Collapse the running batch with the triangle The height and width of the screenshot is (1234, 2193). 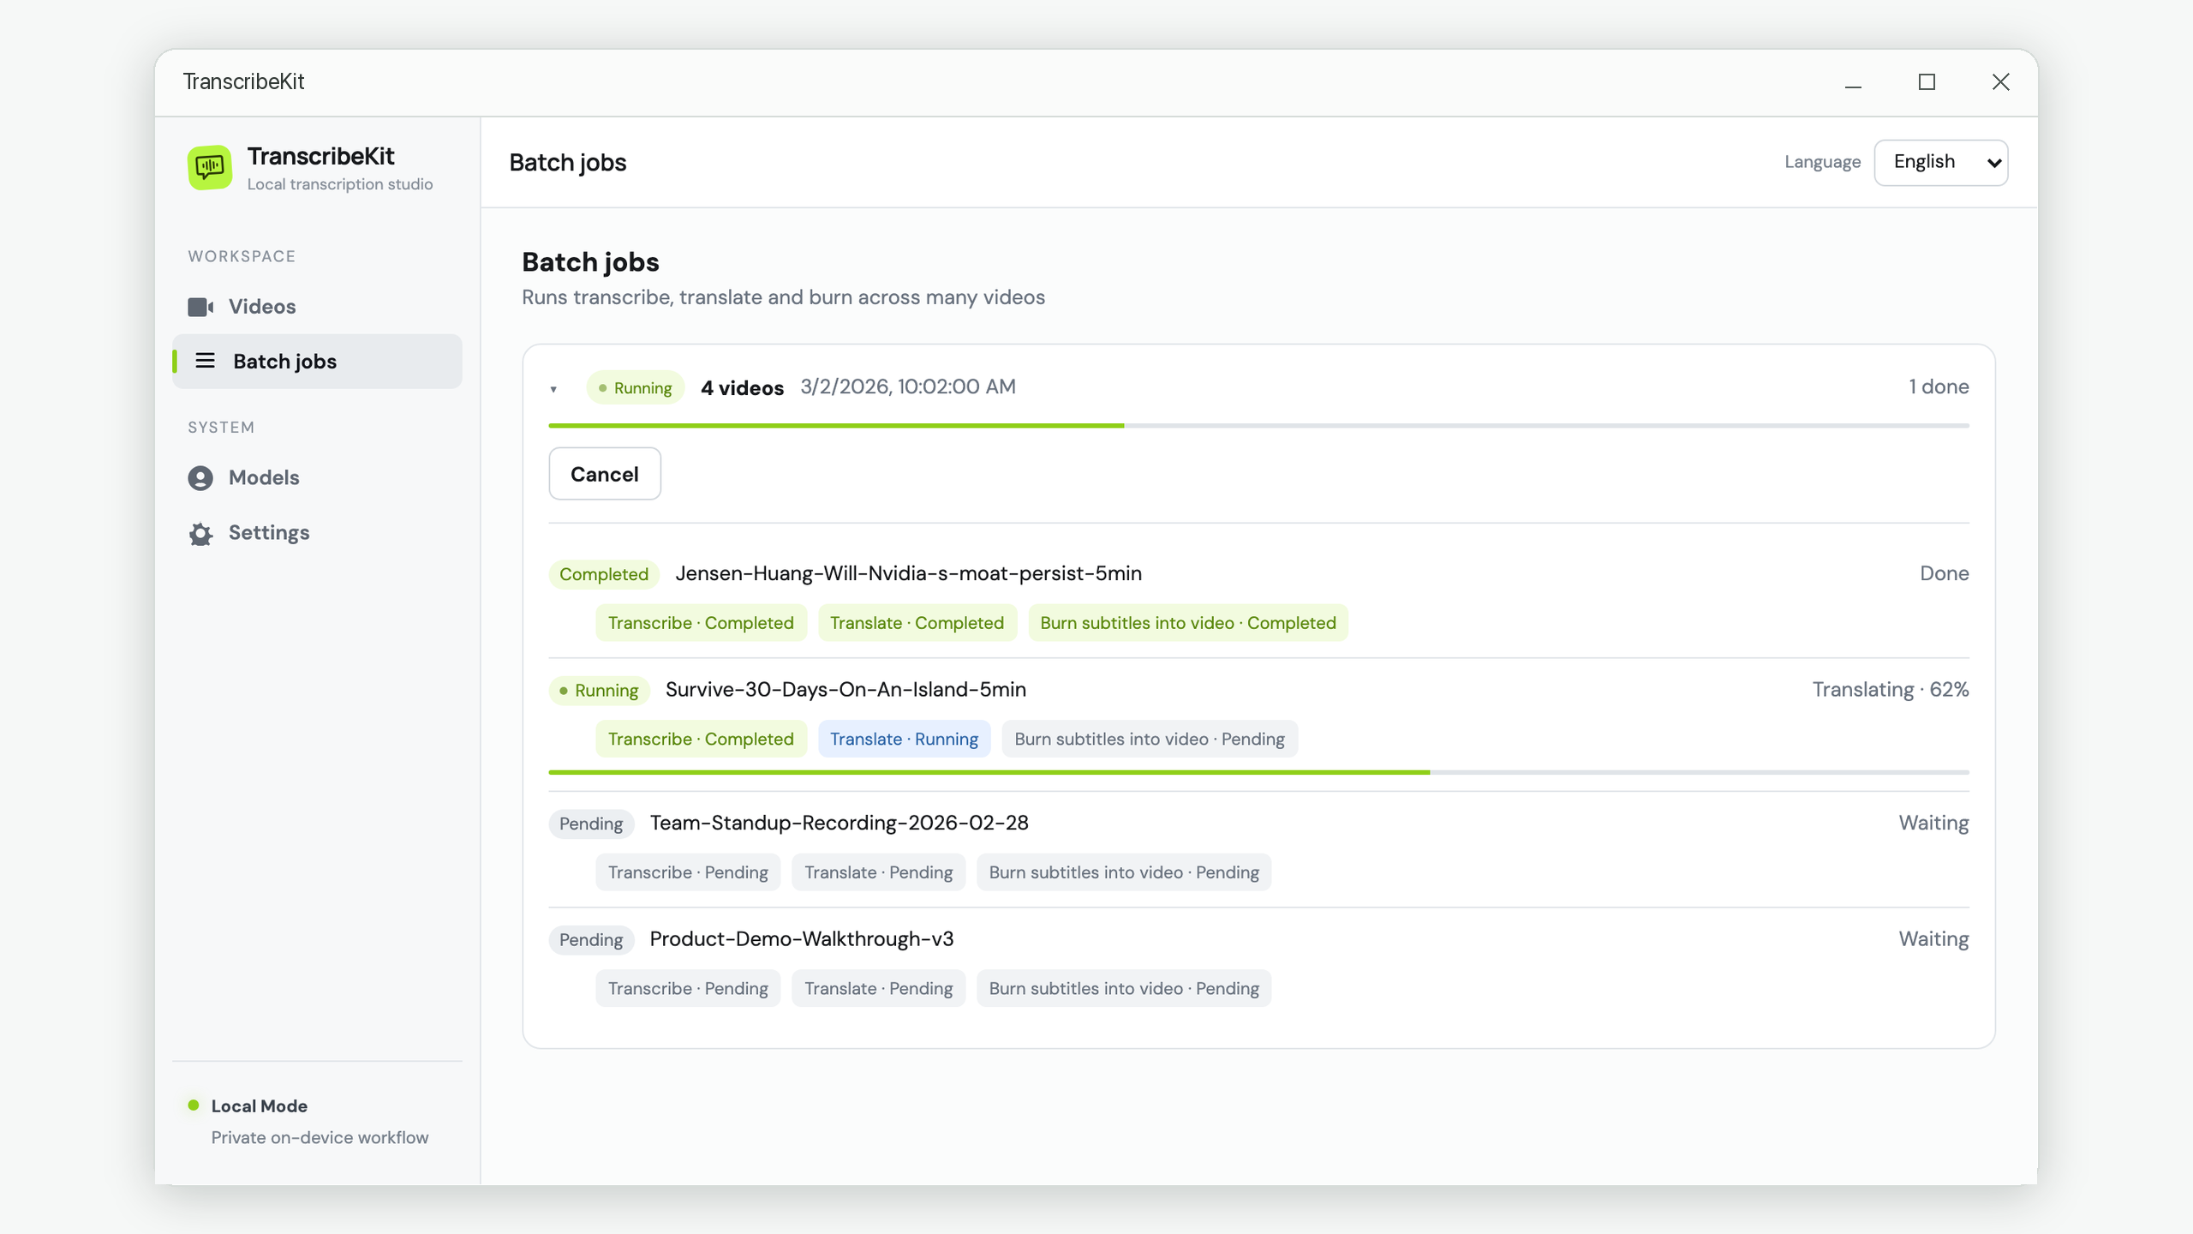(553, 389)
